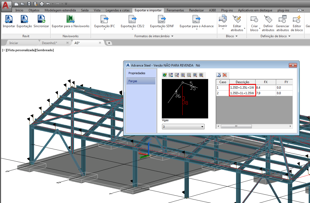Click the Definir atributos icon
310x203 pixels.
268,19
